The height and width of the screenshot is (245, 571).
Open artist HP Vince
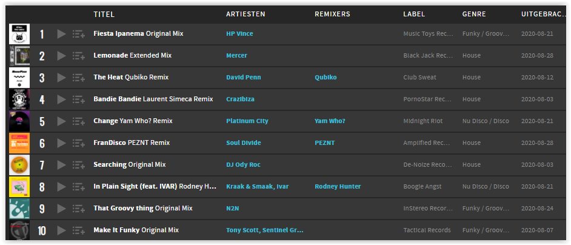point(239,33)
